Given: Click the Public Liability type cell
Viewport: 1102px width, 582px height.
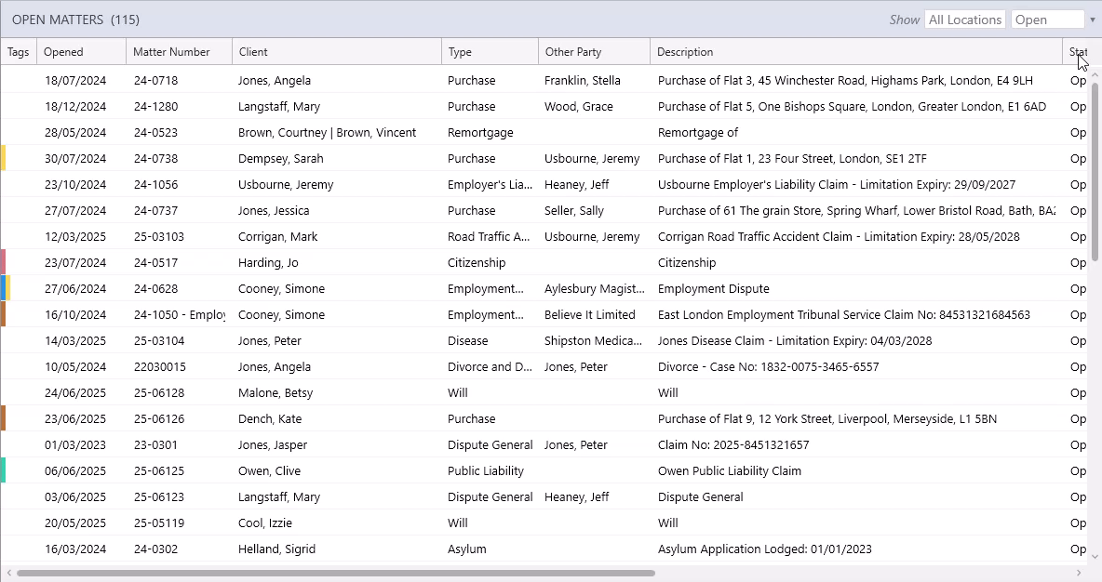Looking at the screenshot, I should (486, 470).
